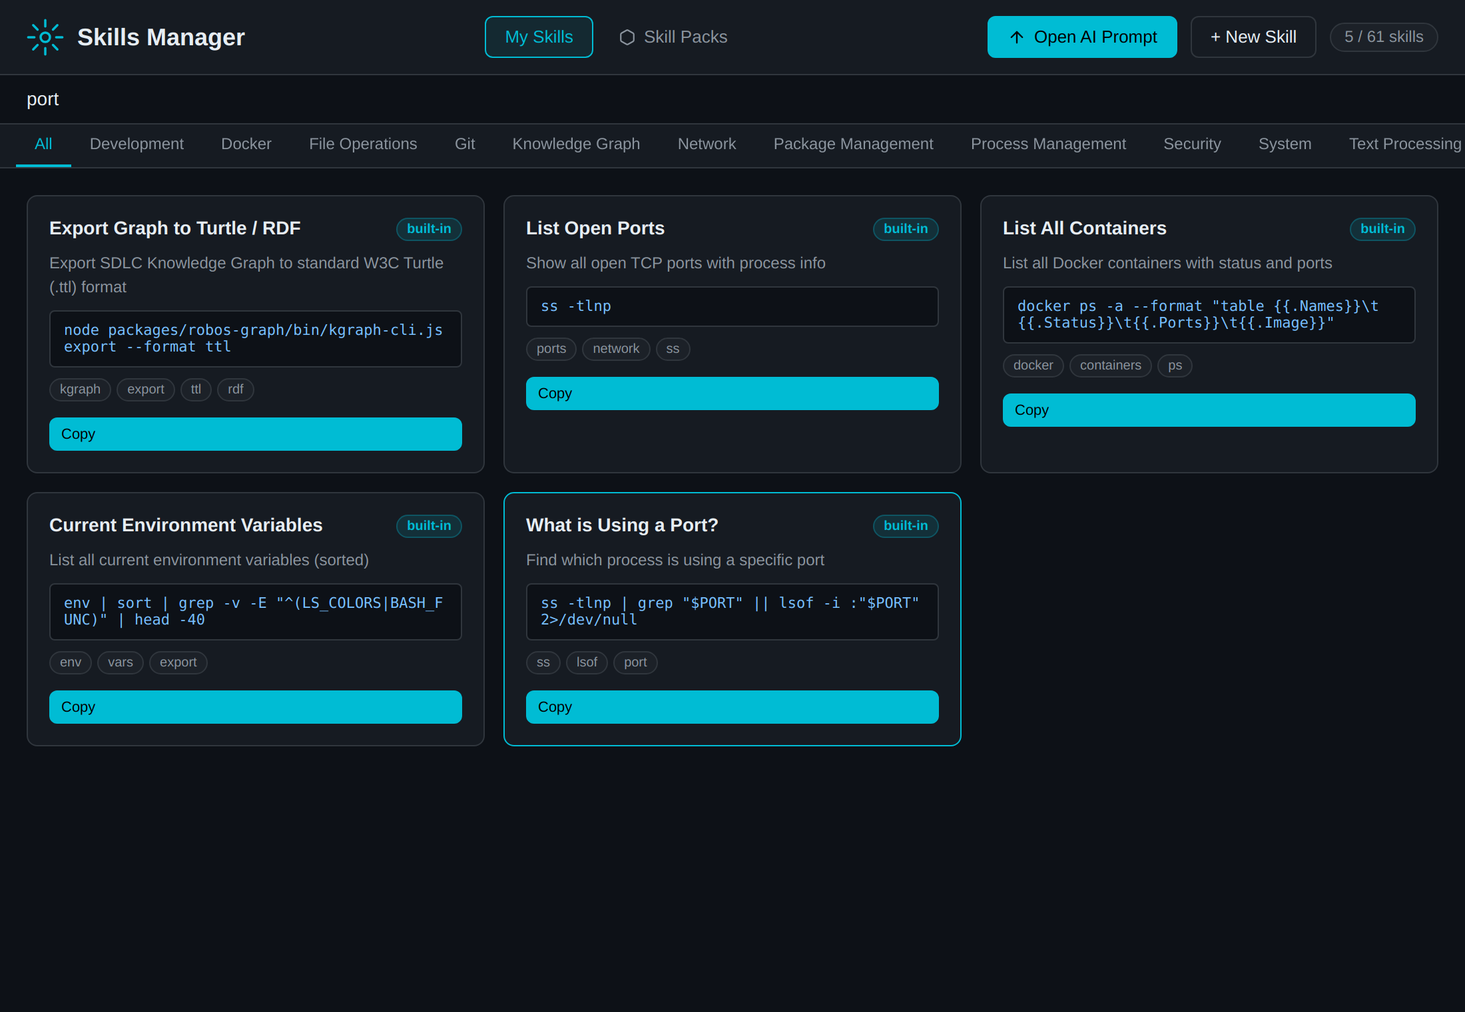Copy the Current Environment Variables command
Image resolution: width=1465 pixels, height=1012 pixels.
coord(256,707)
